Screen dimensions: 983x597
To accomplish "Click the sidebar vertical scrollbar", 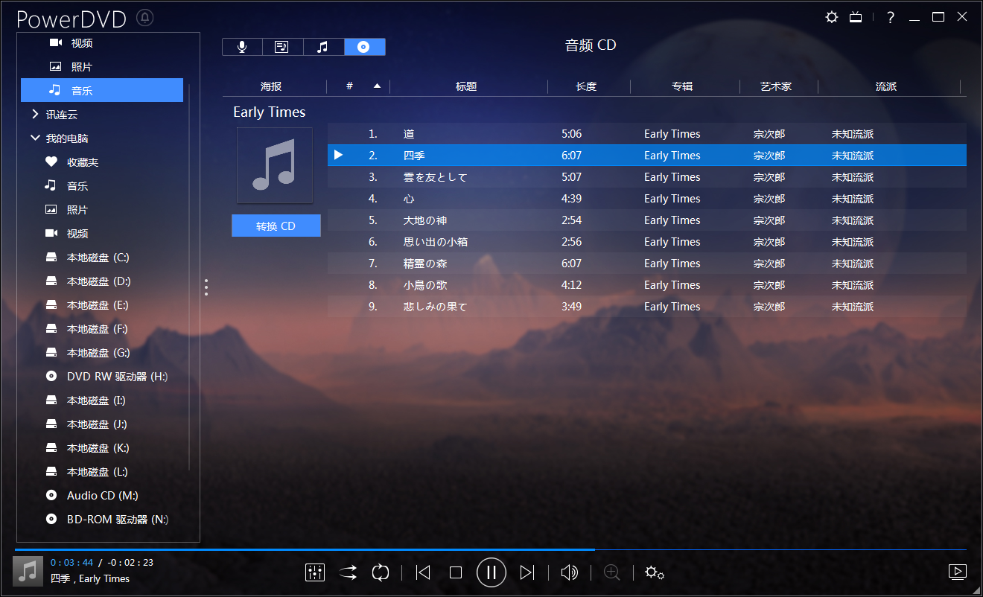I will tap(190, 277).
